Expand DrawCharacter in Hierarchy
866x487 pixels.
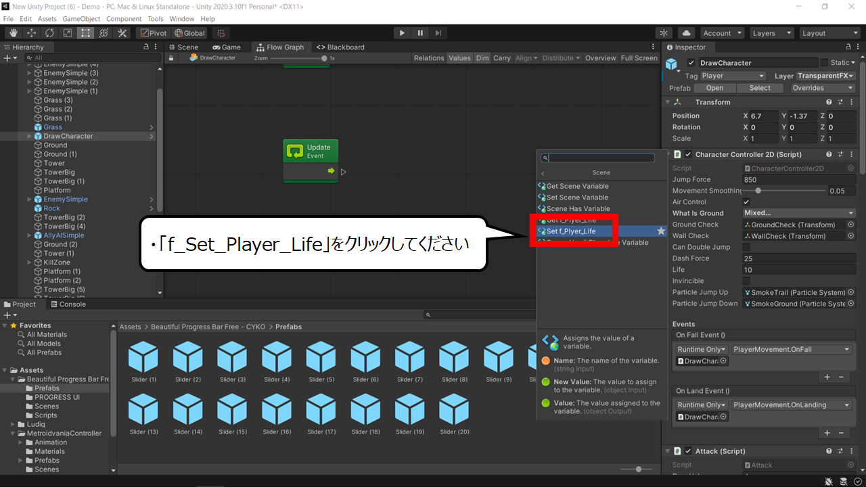coord(29,136)
